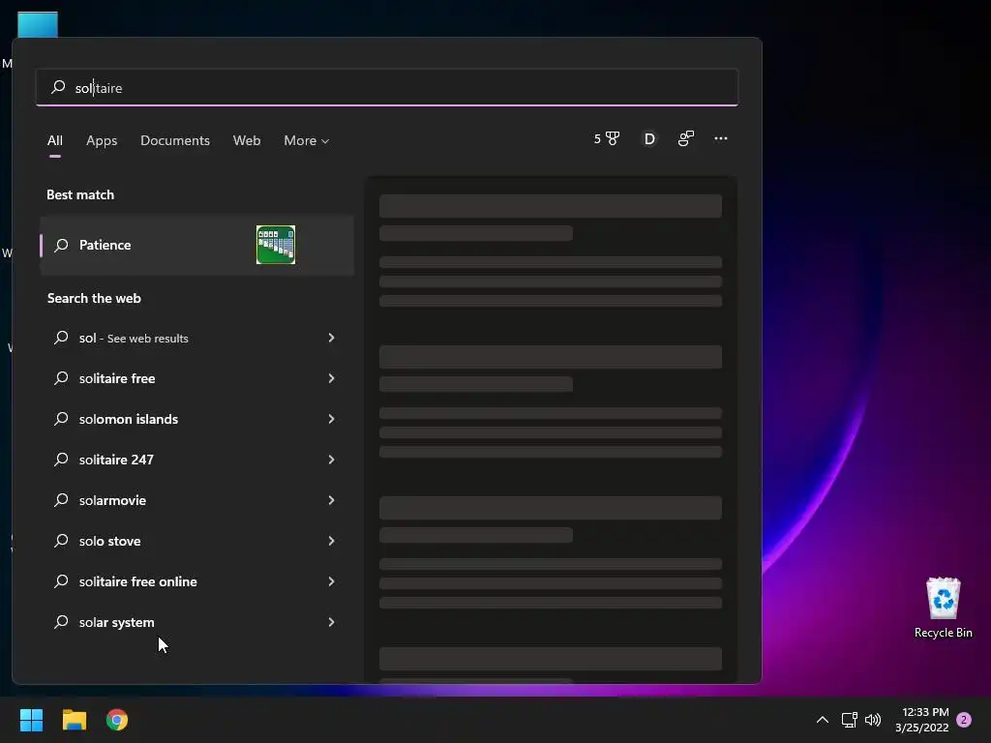Expand chevron next to 'solitaire free'
Image resolution: width=991 pixels, height=743 pixels.
click(331, 378)
